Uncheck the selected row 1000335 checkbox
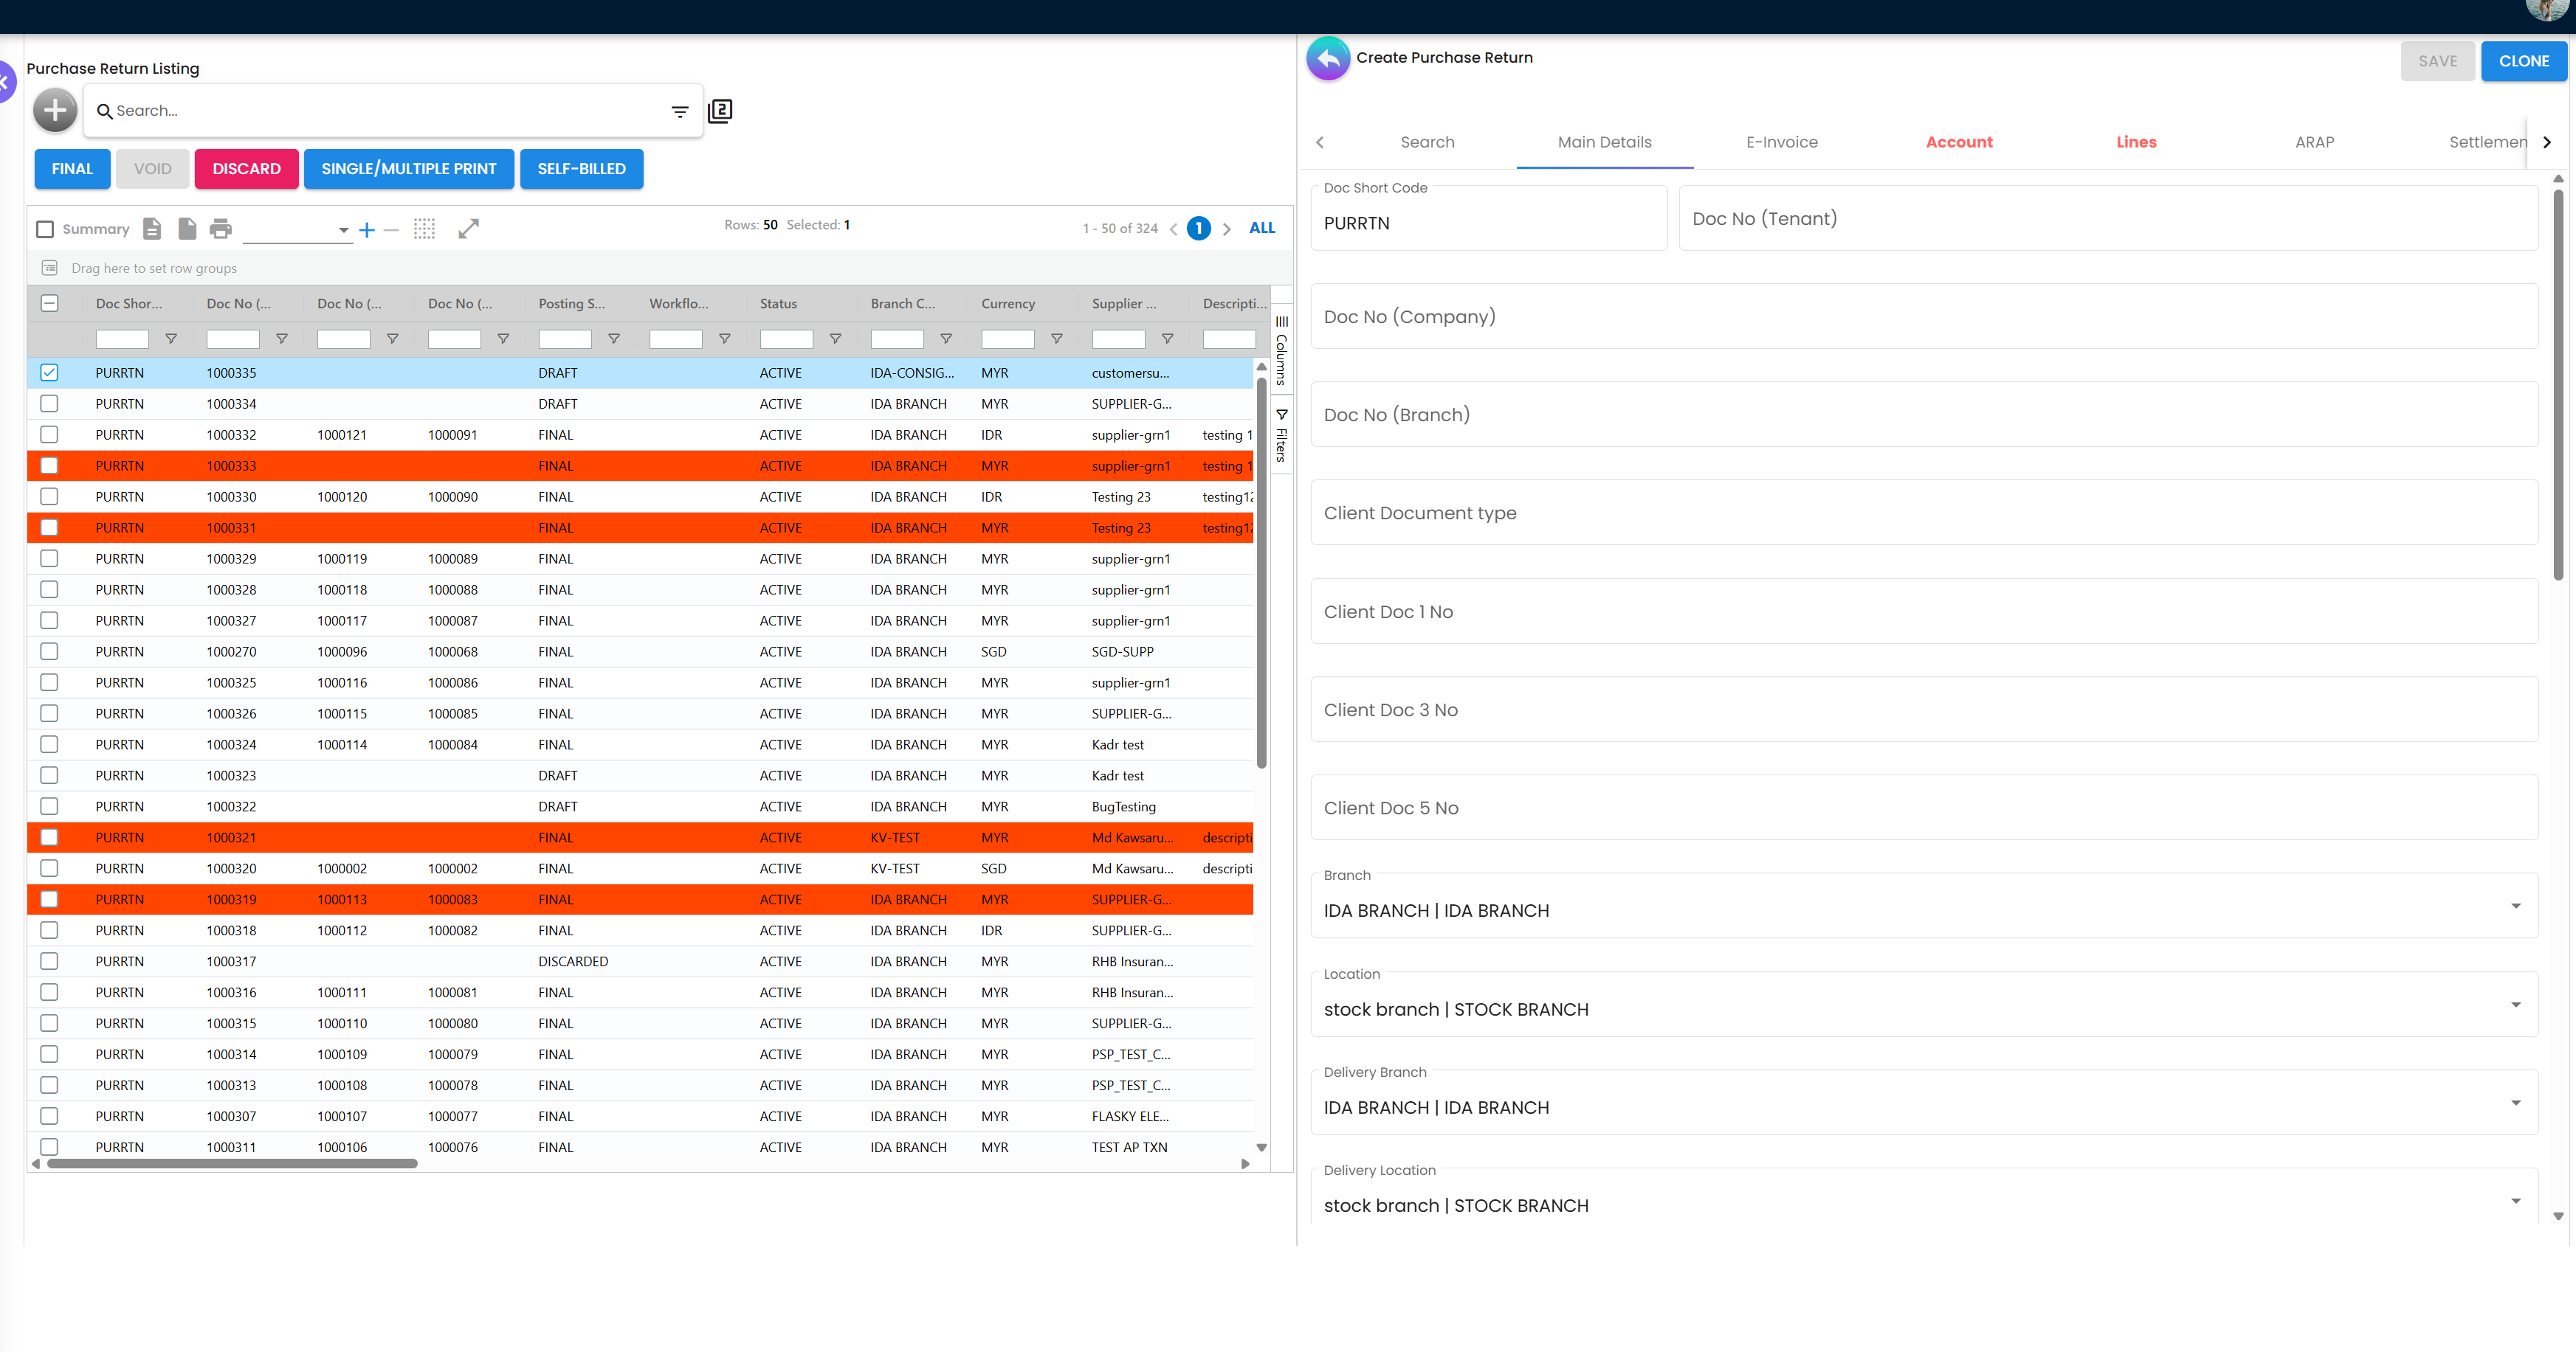Image resolution: width=2576 pixels, height=1352 pixels. click(49, 372)
